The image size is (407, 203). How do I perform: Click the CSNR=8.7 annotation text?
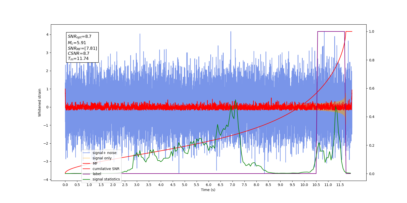(79, 54)
